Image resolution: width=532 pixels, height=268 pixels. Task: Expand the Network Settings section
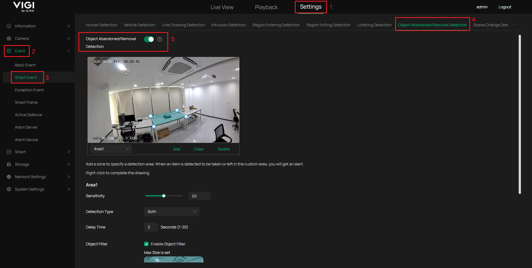[69, 177]
